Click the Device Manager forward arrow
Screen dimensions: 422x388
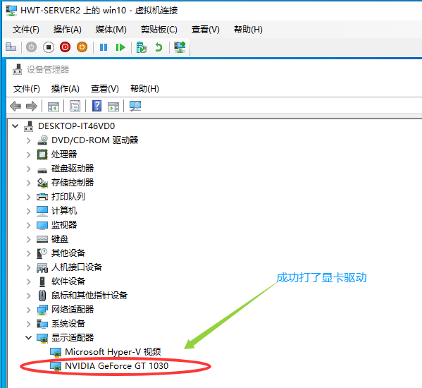[32, 106]
